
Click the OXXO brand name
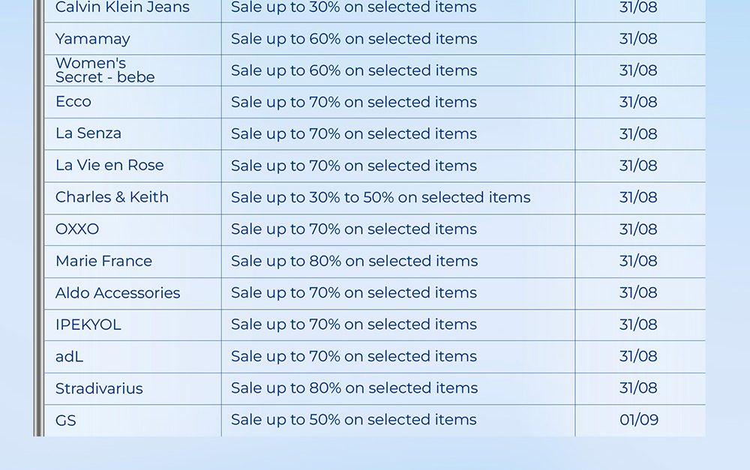click(x=77, y=229)
